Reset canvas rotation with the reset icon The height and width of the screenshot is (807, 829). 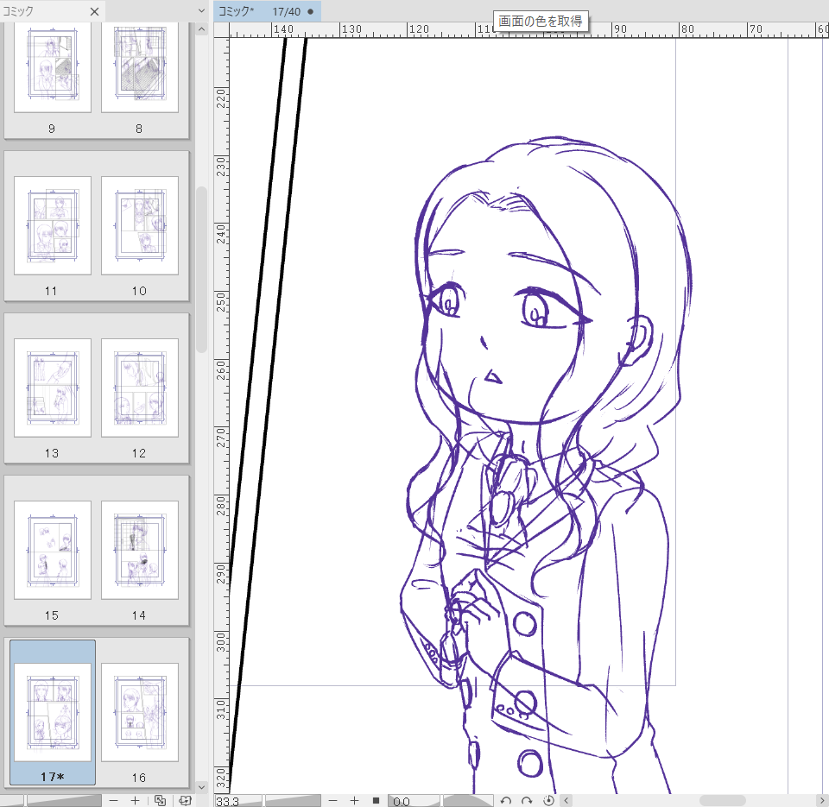(x=548, y=800)
